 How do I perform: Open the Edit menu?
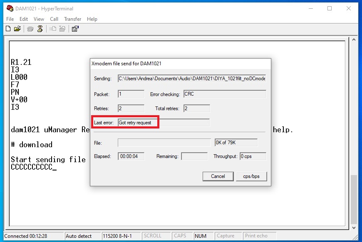coord(24,19)
